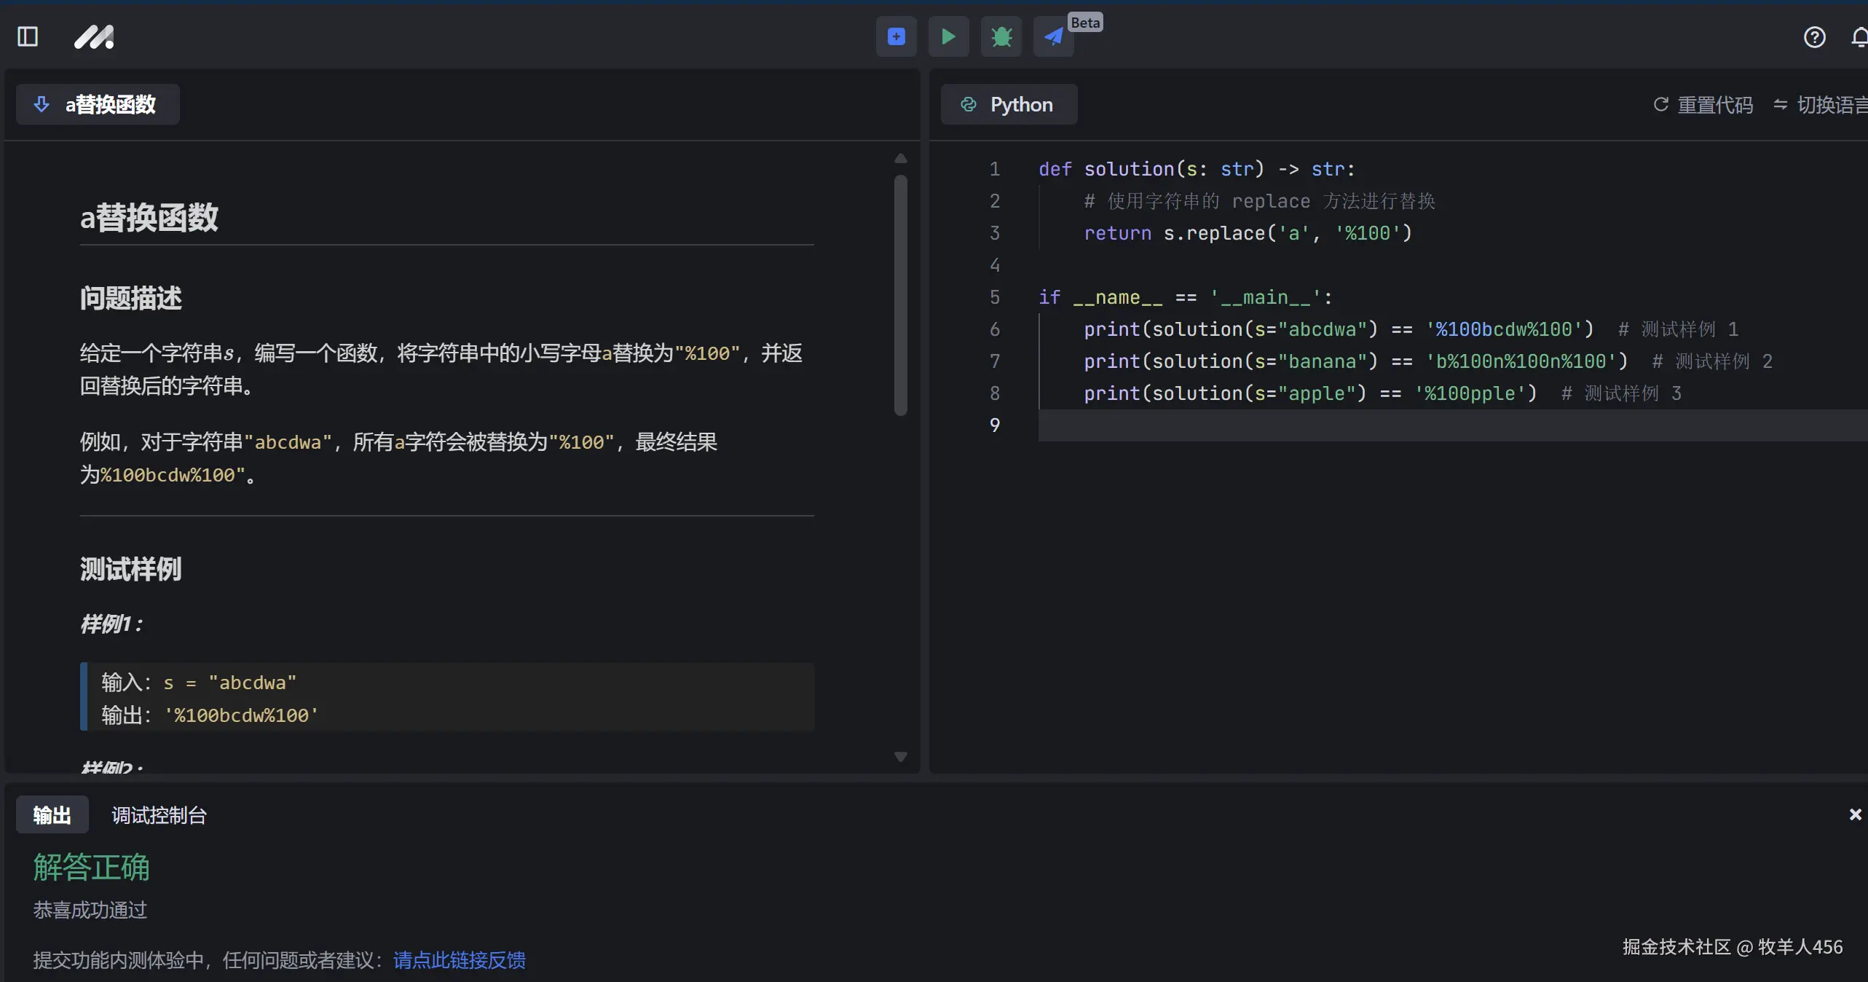Run the code with the green play icon
Screen dimensions: 1868x982
click(948, 36)
